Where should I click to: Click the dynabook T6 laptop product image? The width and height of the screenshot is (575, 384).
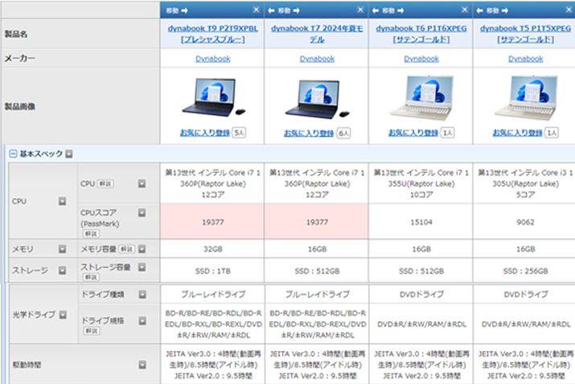pyautogui.click(x=421, y=98)
